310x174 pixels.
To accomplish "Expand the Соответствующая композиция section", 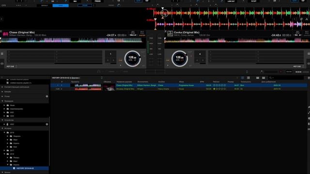I will tap(2, 87).
